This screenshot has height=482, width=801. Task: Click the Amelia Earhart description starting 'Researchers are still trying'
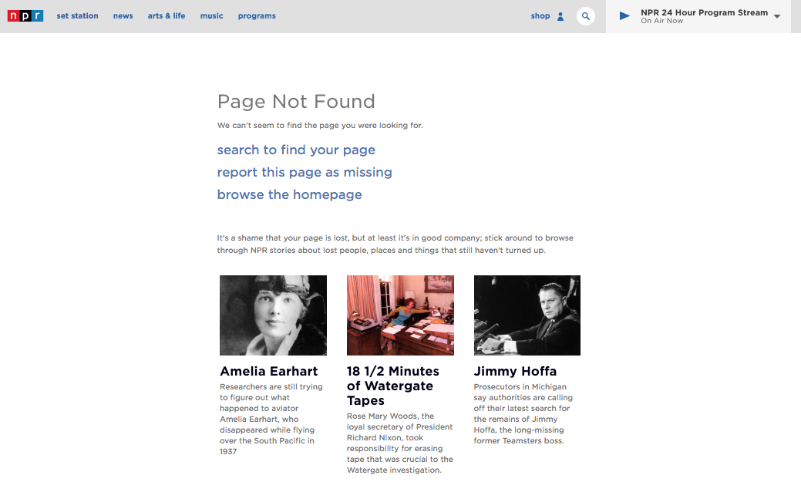(271, 419)
